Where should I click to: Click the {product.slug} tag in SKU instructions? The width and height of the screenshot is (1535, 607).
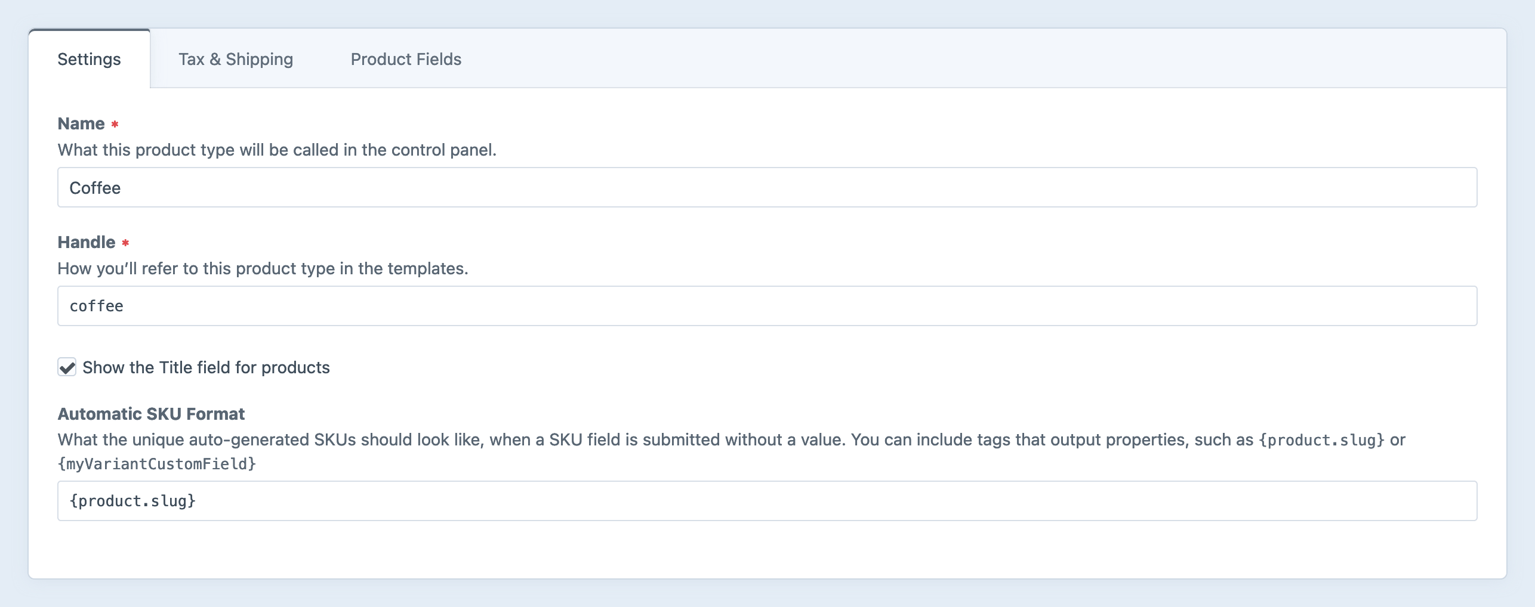[1321, 440]
